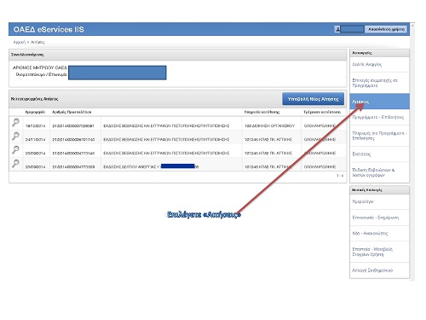Open Επικοινωνία - Ενημέρωση menu item
Viewport: 426px width, 320px height.
(x=379, y=218)
